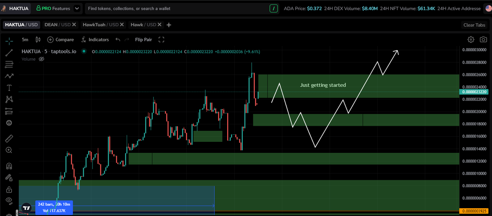Expand the PRO Features dropdown
Viewport: 492px width, 216px height.
(77, 8)
